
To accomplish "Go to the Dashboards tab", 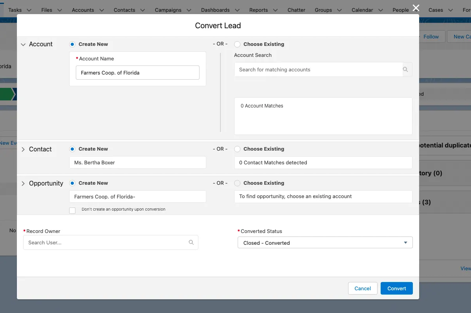I will tap(215, 10).
